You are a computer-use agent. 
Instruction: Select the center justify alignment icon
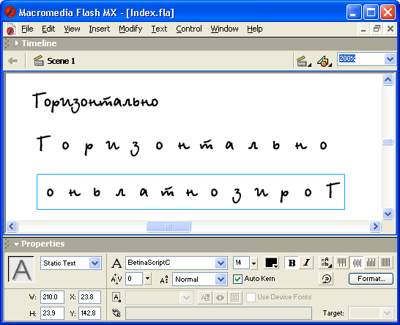357,263
